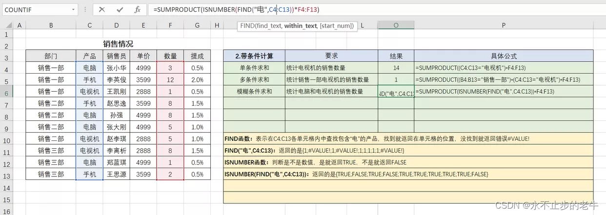Select the cell with 李离析

(x=117, y=151)
